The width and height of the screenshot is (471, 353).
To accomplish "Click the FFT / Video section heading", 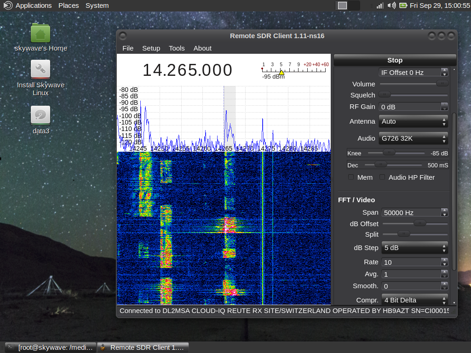I will tap(356, 200).
